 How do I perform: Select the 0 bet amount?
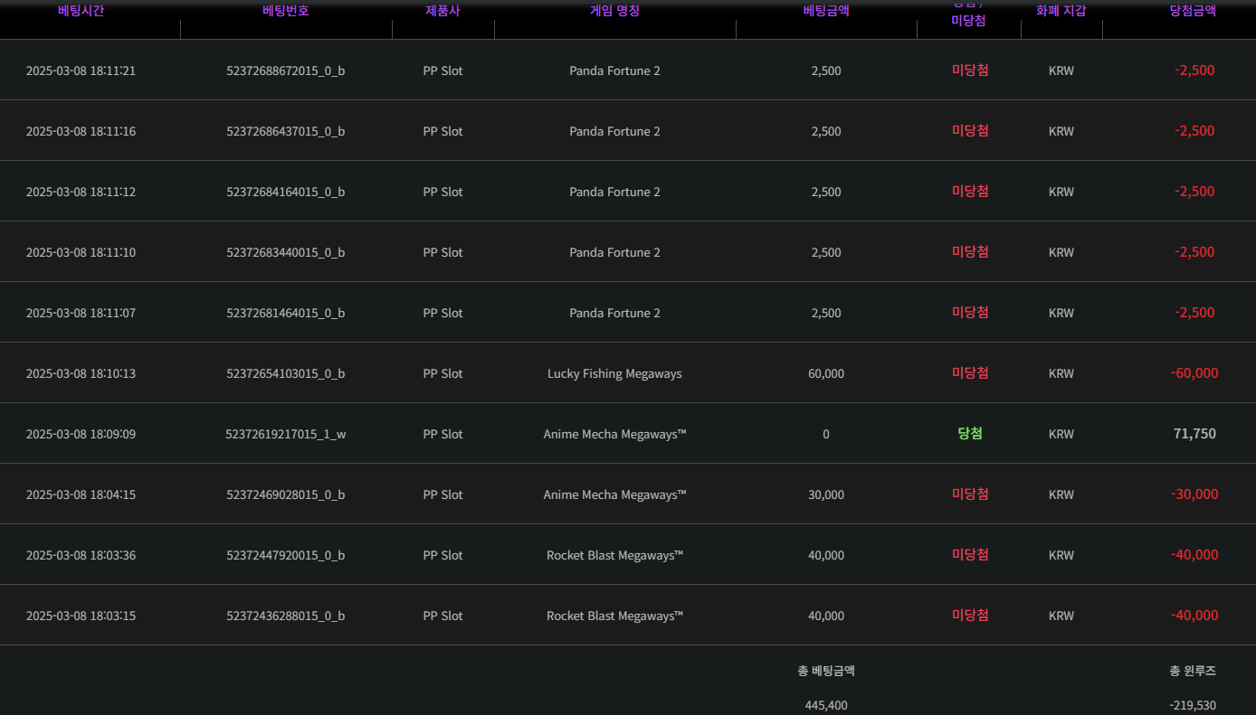826,434
